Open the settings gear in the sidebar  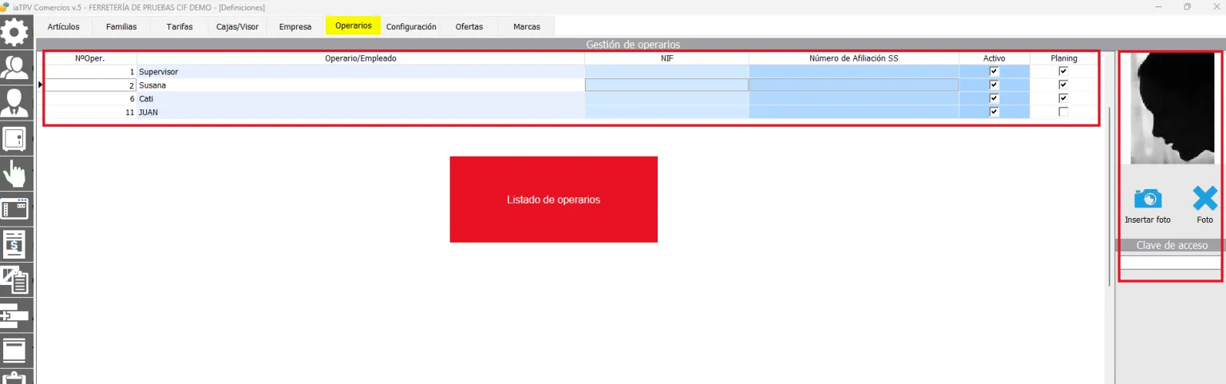click(x=15, y=32)
